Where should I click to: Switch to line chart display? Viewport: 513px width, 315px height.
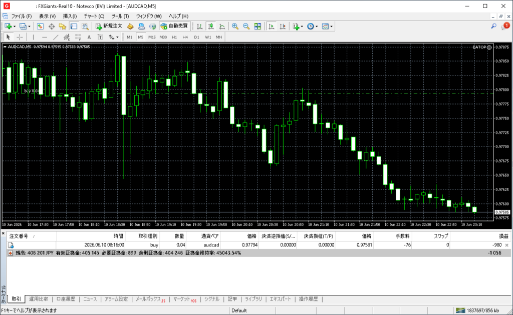pyautogui.click(x=222, y=26)
